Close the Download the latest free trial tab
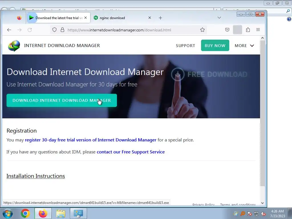Screen dimensions: 292x219 [x=86, y=18]
